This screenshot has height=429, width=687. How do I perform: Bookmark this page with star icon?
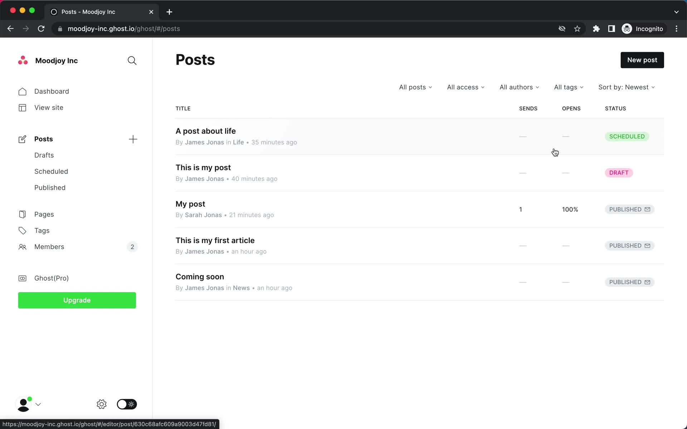577,29
